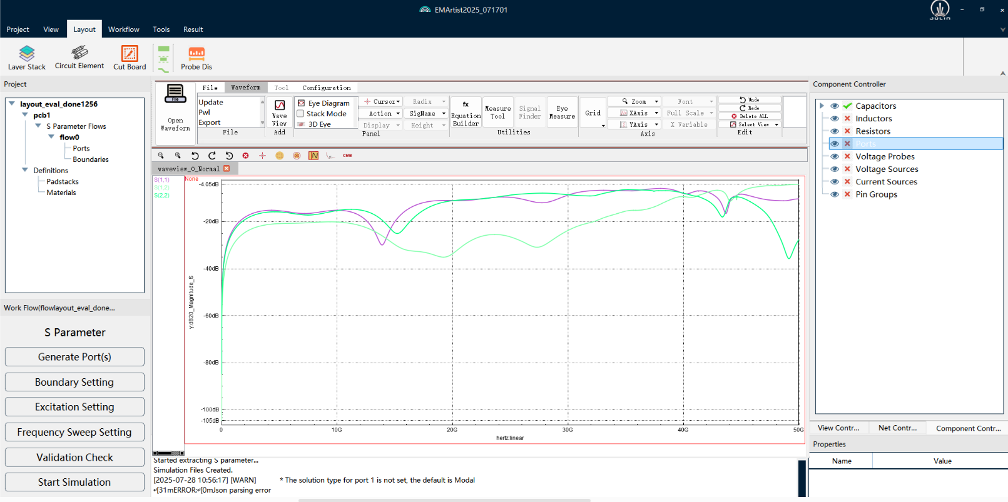Switch to the Net Controller tab

point(897,428)
